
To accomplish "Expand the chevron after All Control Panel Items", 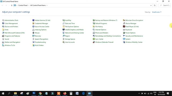I will click(x=47, y=5).
